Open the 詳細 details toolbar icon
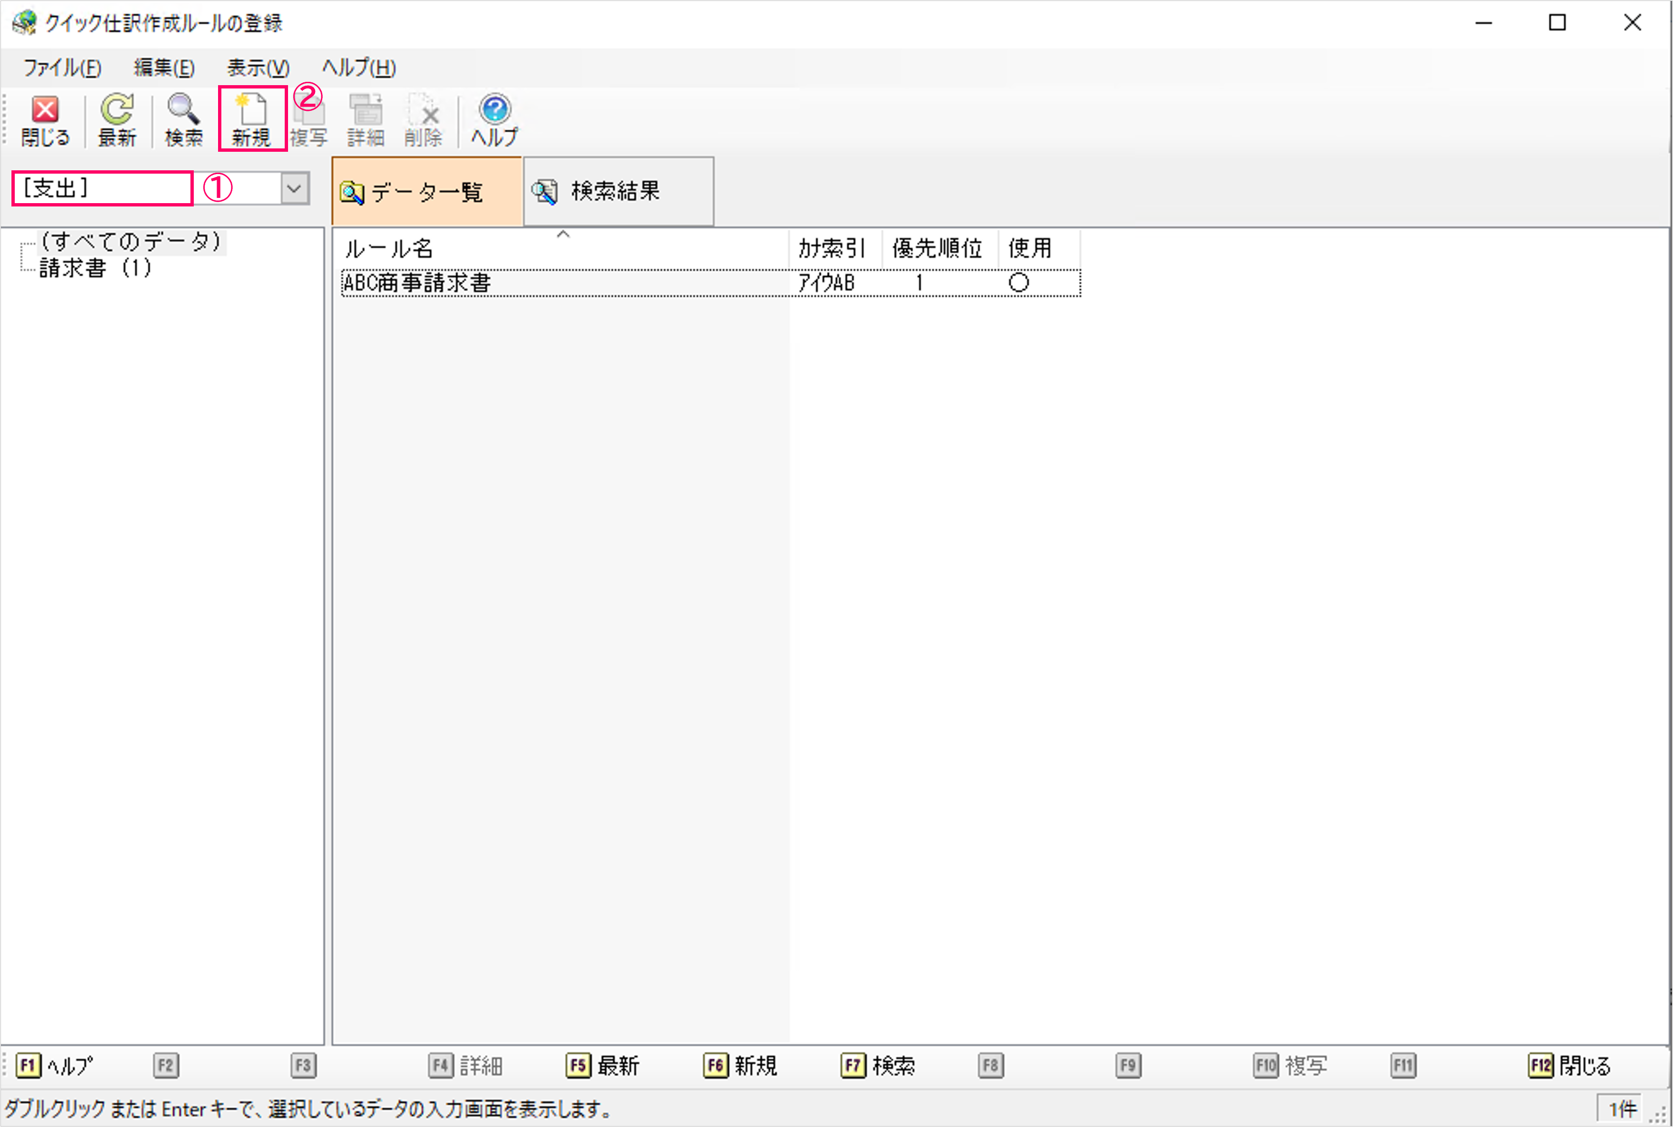This screenshot has height=1127, width=1673. coord(365,119)
